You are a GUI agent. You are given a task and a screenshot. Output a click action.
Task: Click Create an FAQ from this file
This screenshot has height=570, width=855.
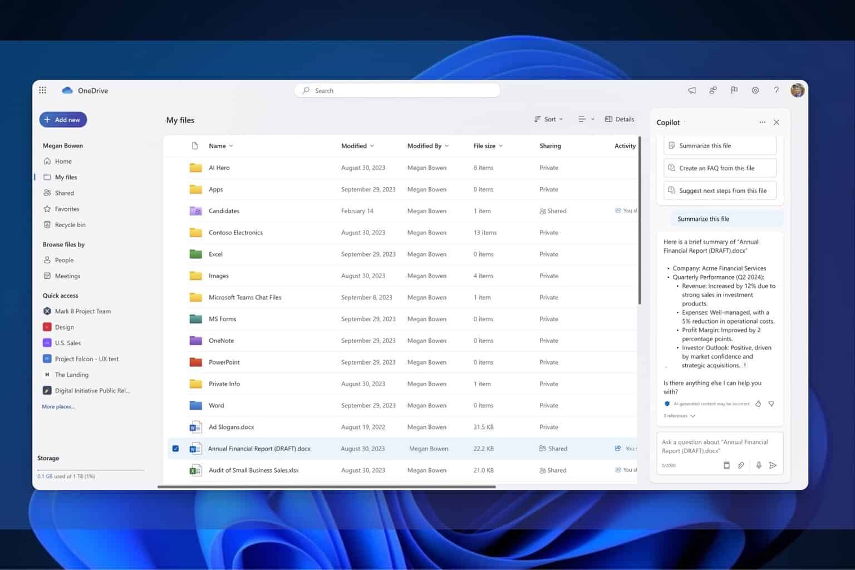tap(720, 168)
